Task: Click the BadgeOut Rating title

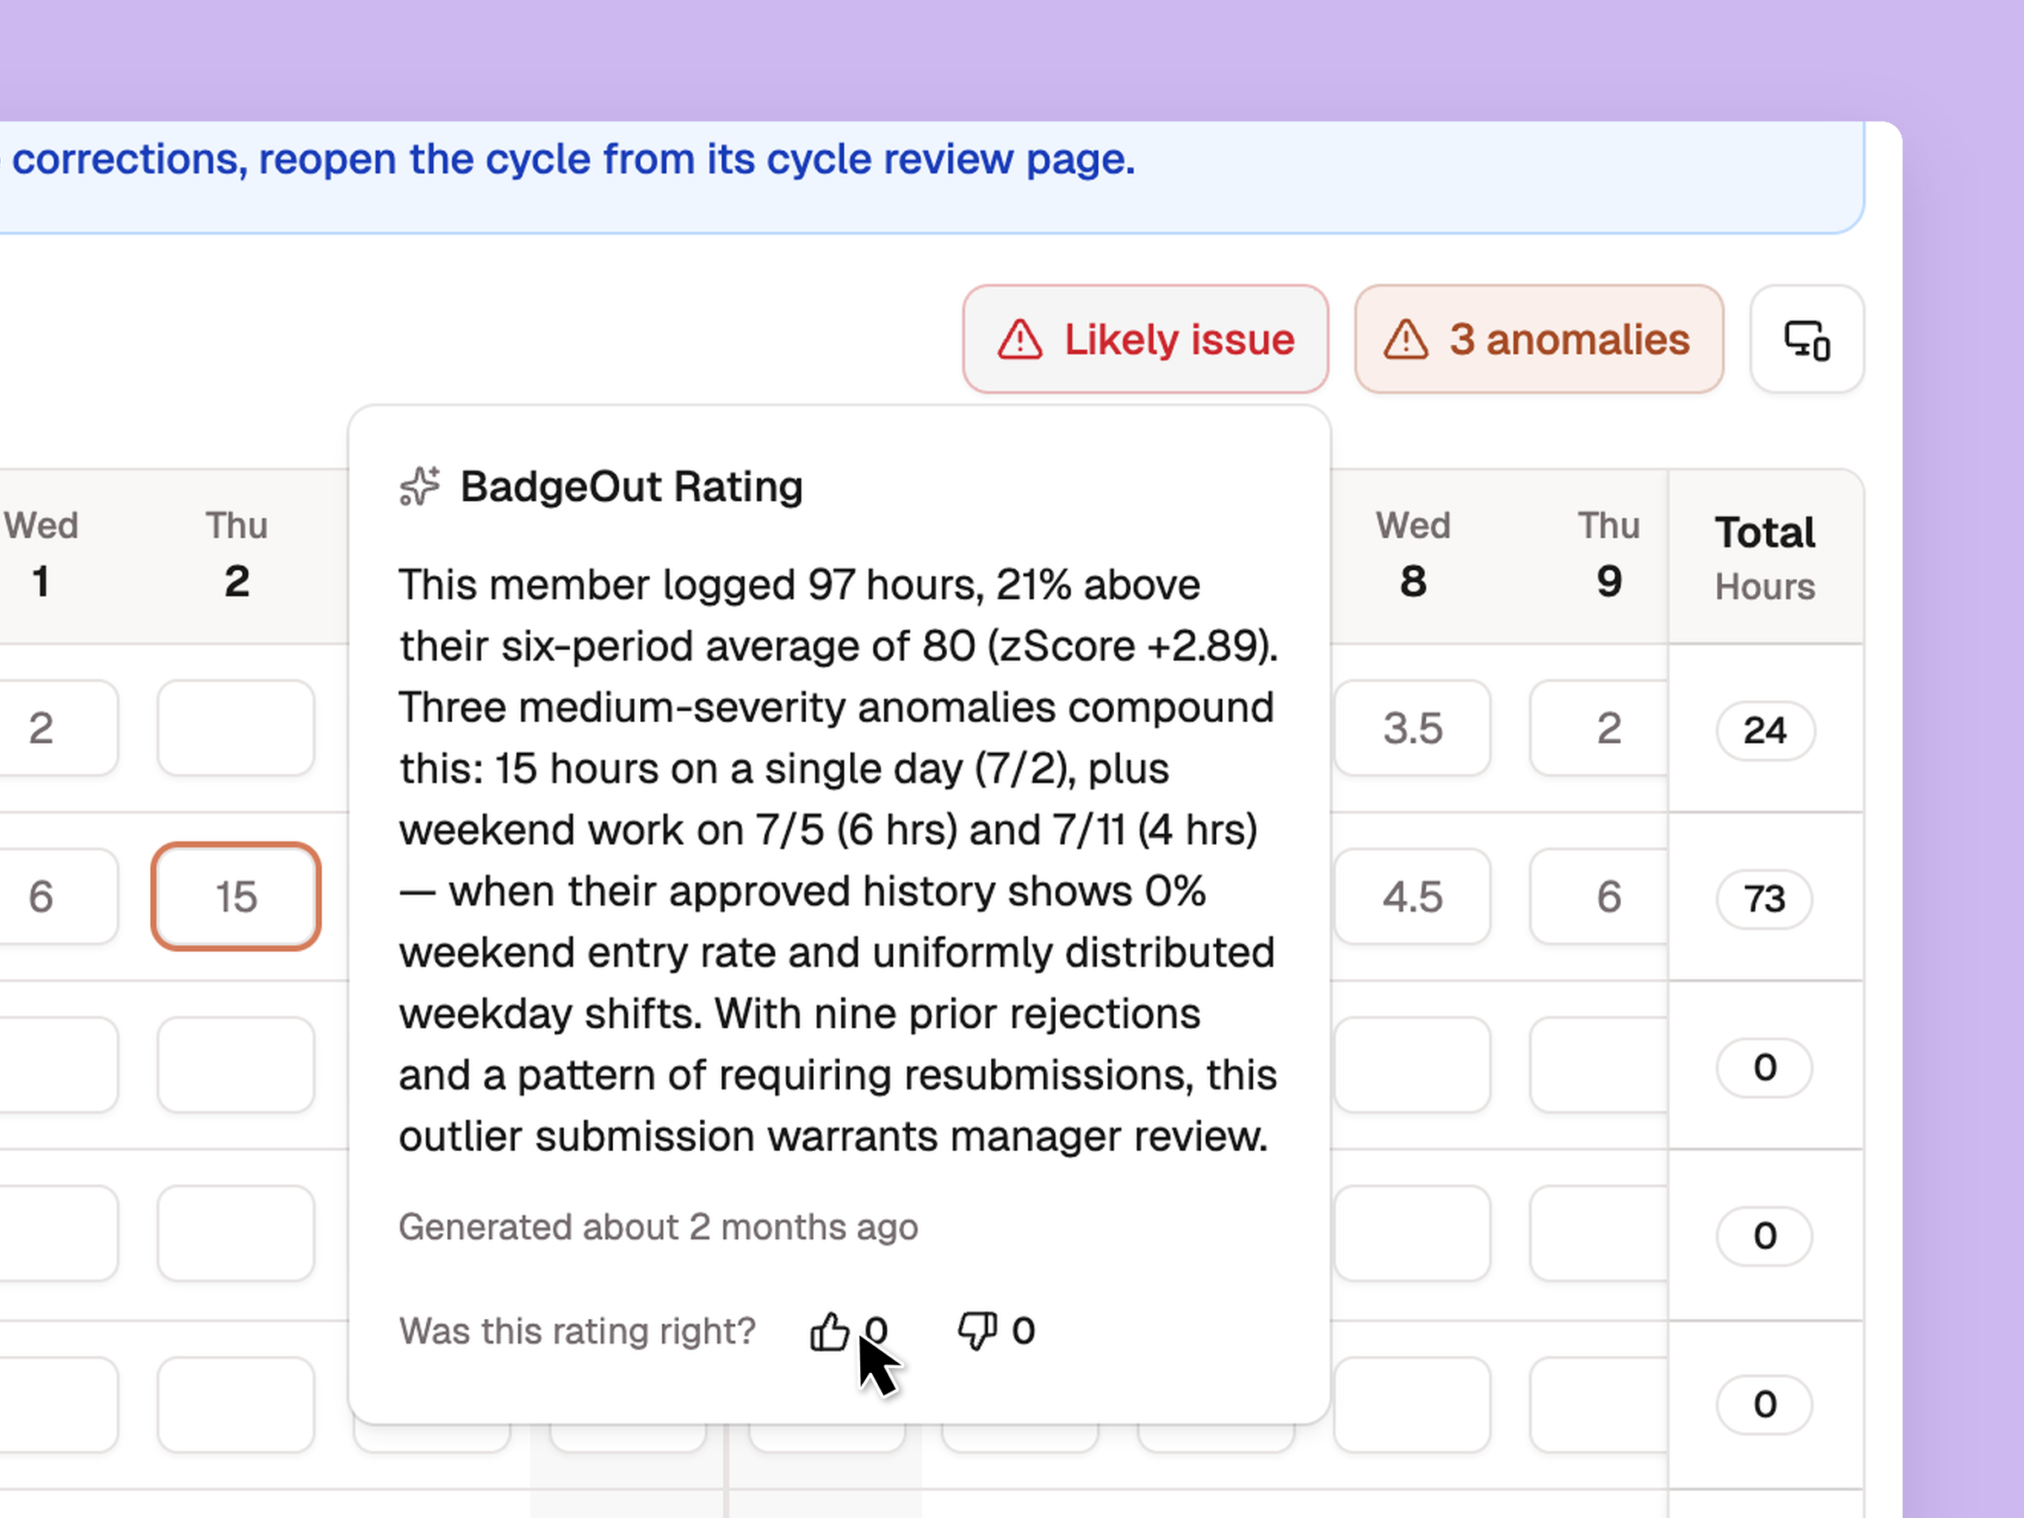Action: pyautogui.click(x=632, y=486)
